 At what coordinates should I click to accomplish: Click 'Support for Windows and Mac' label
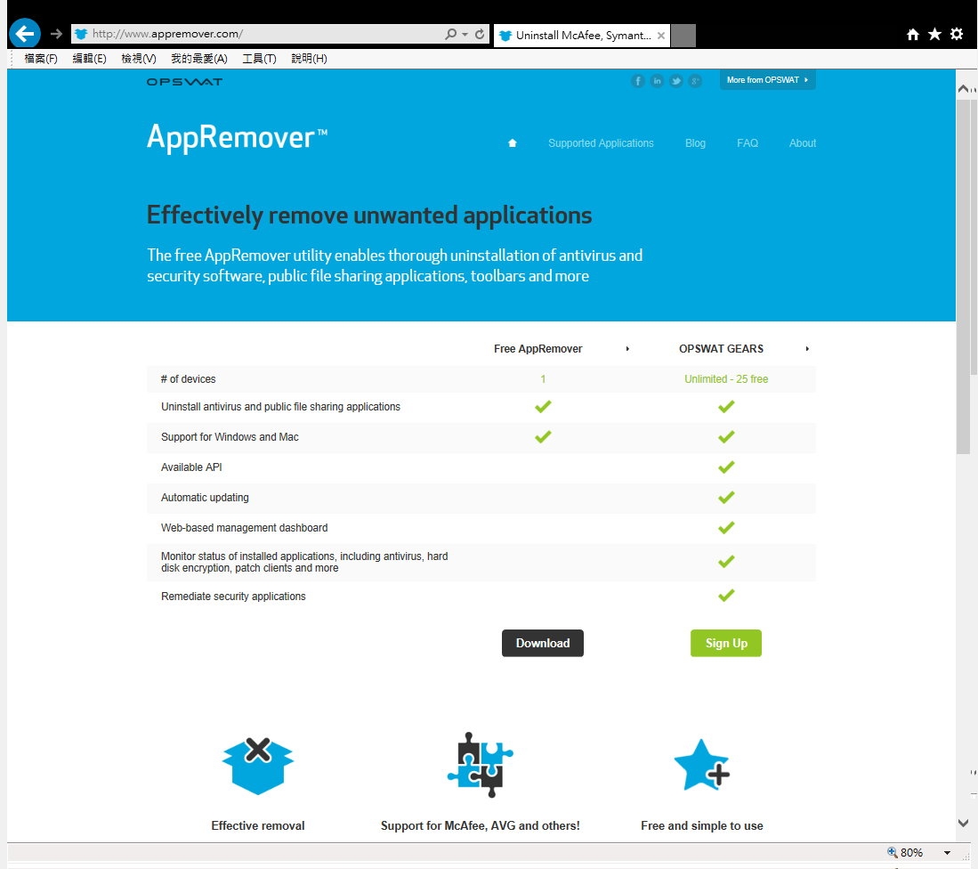pyautogui.click(x=230, y=436)
